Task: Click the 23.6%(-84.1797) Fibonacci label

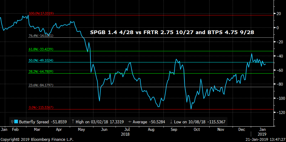Action: tap(41, 85)
